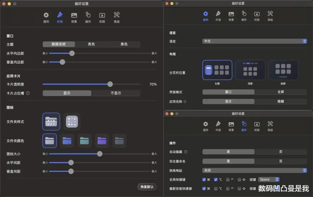Click 操作 hand icon in the 外观 preferences window

(88, 15)
